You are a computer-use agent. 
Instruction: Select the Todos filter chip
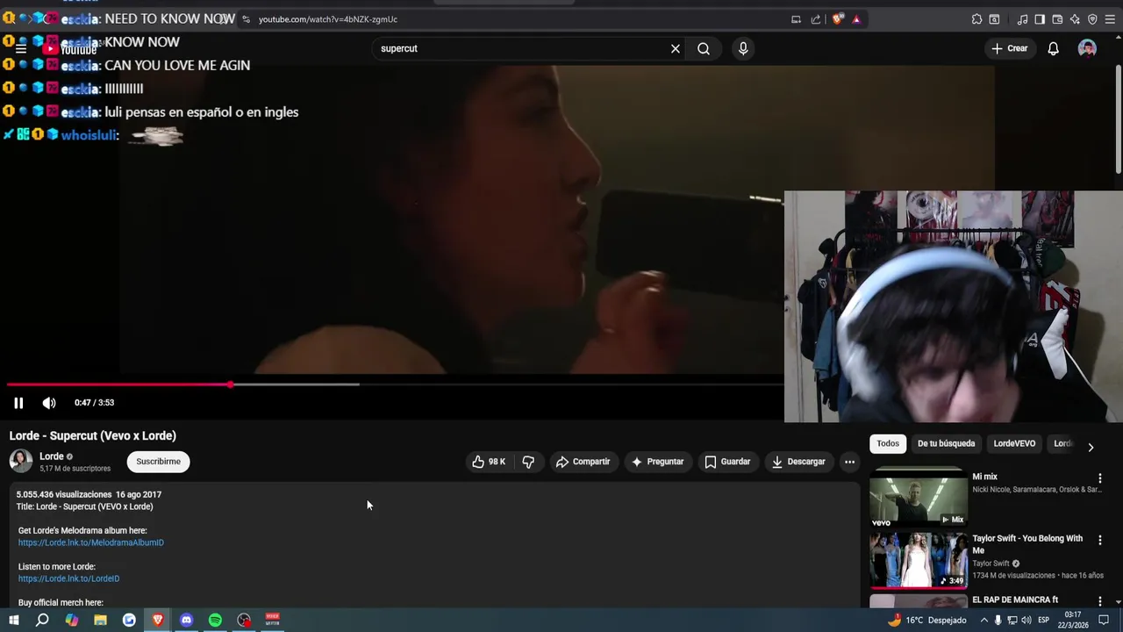[x=888, y=443]
